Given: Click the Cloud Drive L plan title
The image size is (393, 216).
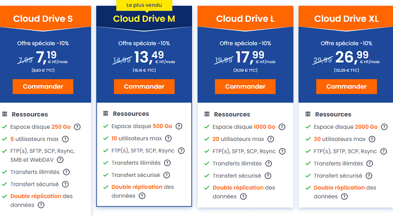Looking at the screenshot, I should [245, 18].
